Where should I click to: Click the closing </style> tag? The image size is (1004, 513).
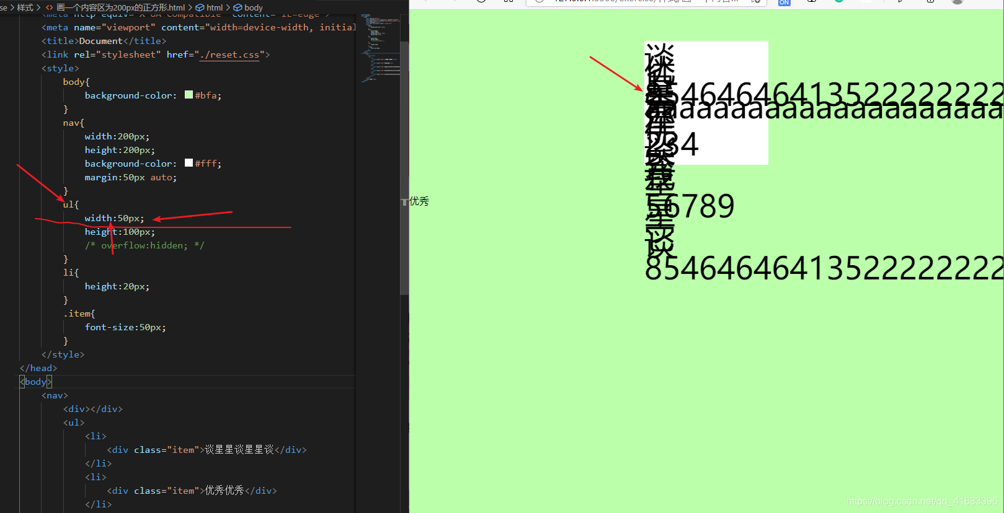[63, 354]
